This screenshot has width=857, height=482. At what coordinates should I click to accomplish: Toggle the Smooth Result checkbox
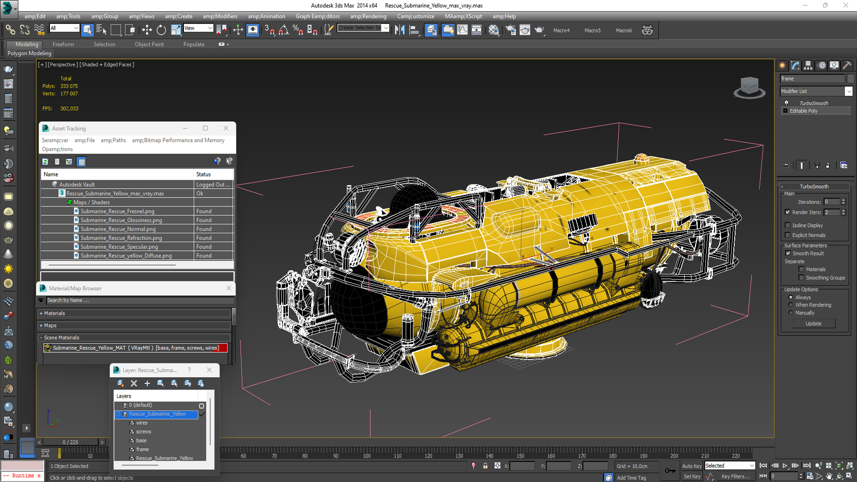[788, 253]
